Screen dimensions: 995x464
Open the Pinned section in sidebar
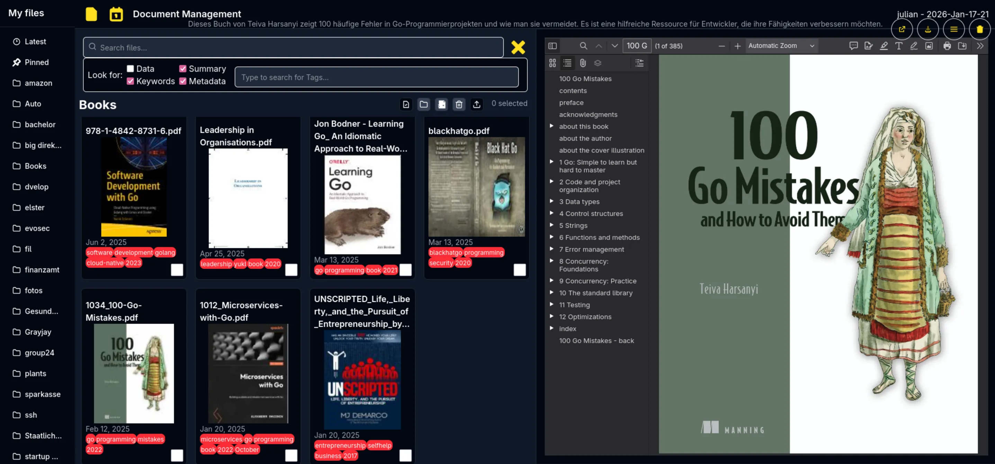tap(36, 62)
